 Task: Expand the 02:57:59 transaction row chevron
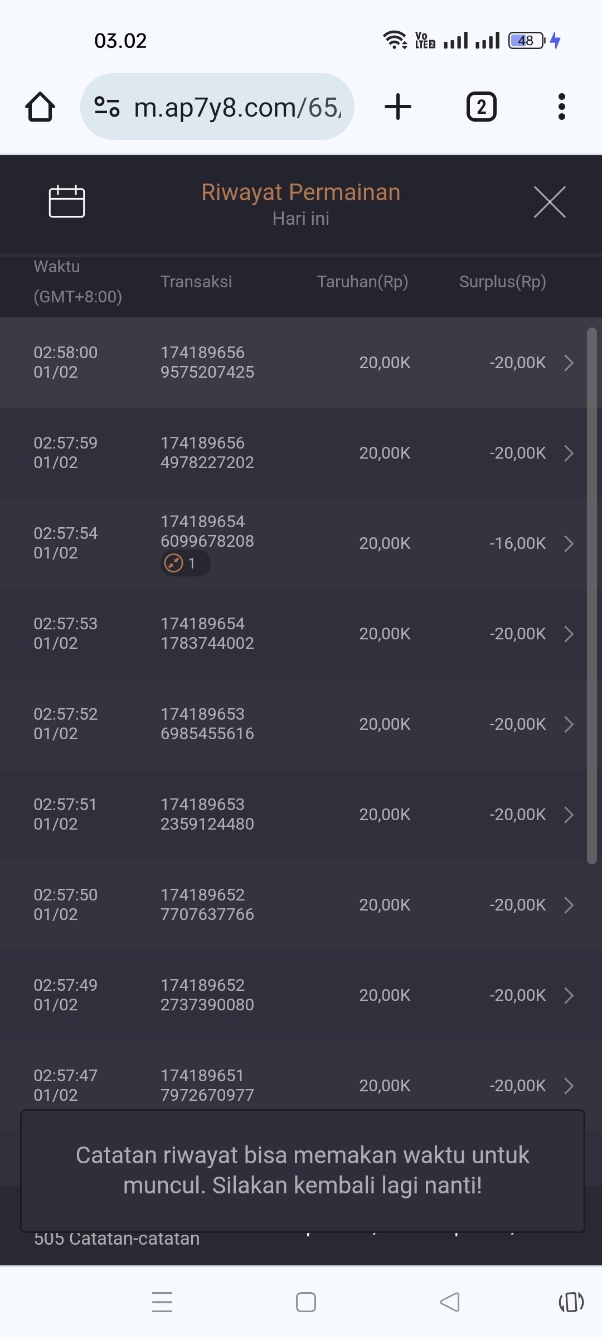click(x=569, y=453)
